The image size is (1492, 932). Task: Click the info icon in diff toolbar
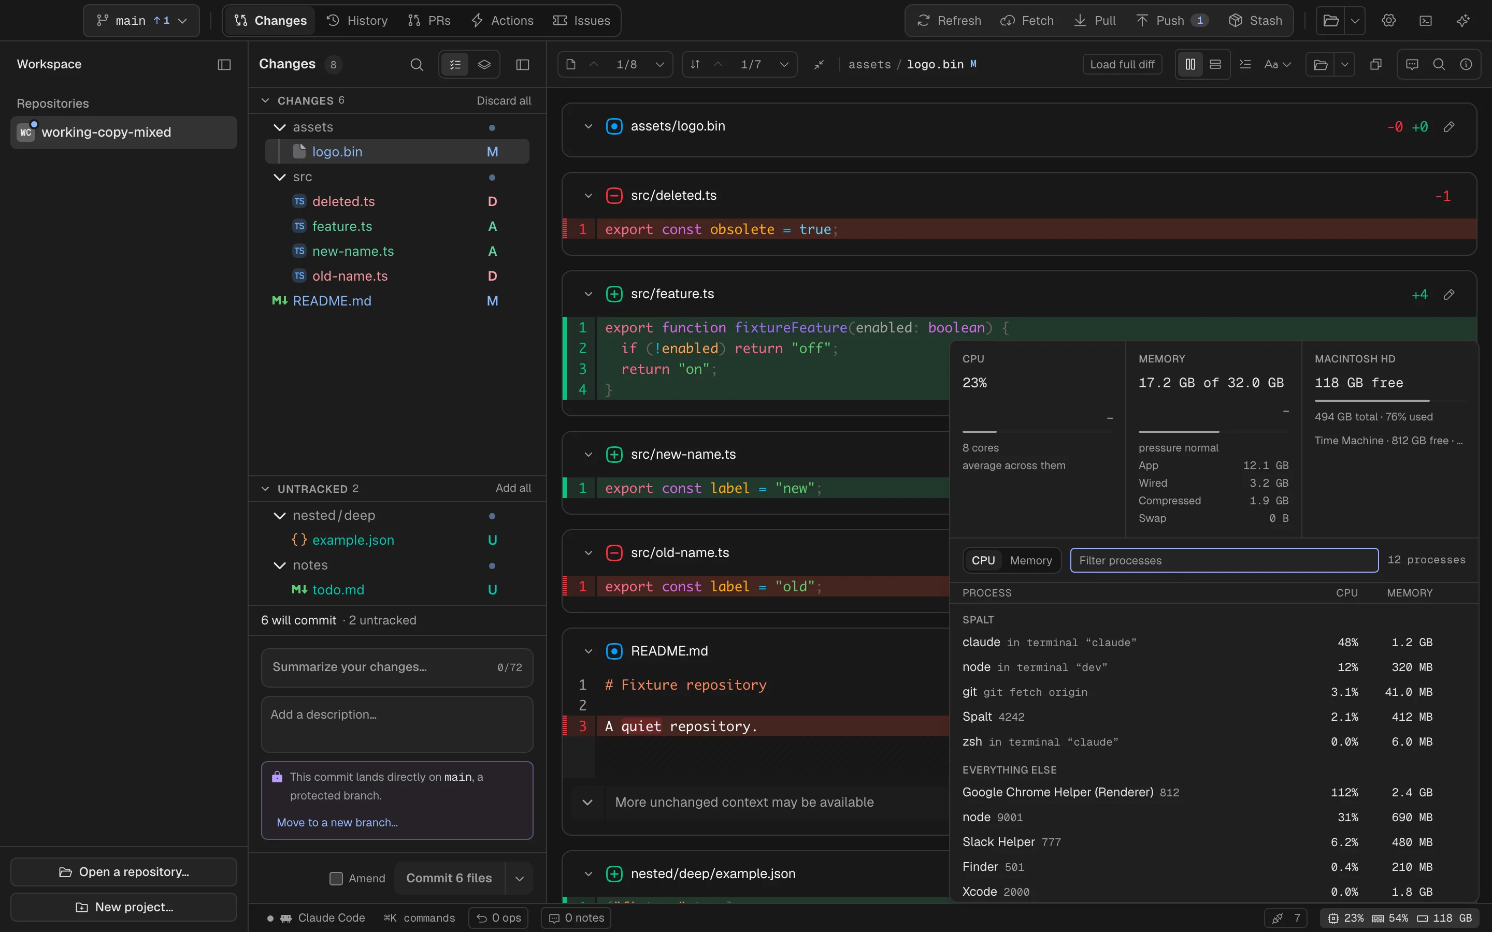pyautogui.click(x=1466, y=65)
